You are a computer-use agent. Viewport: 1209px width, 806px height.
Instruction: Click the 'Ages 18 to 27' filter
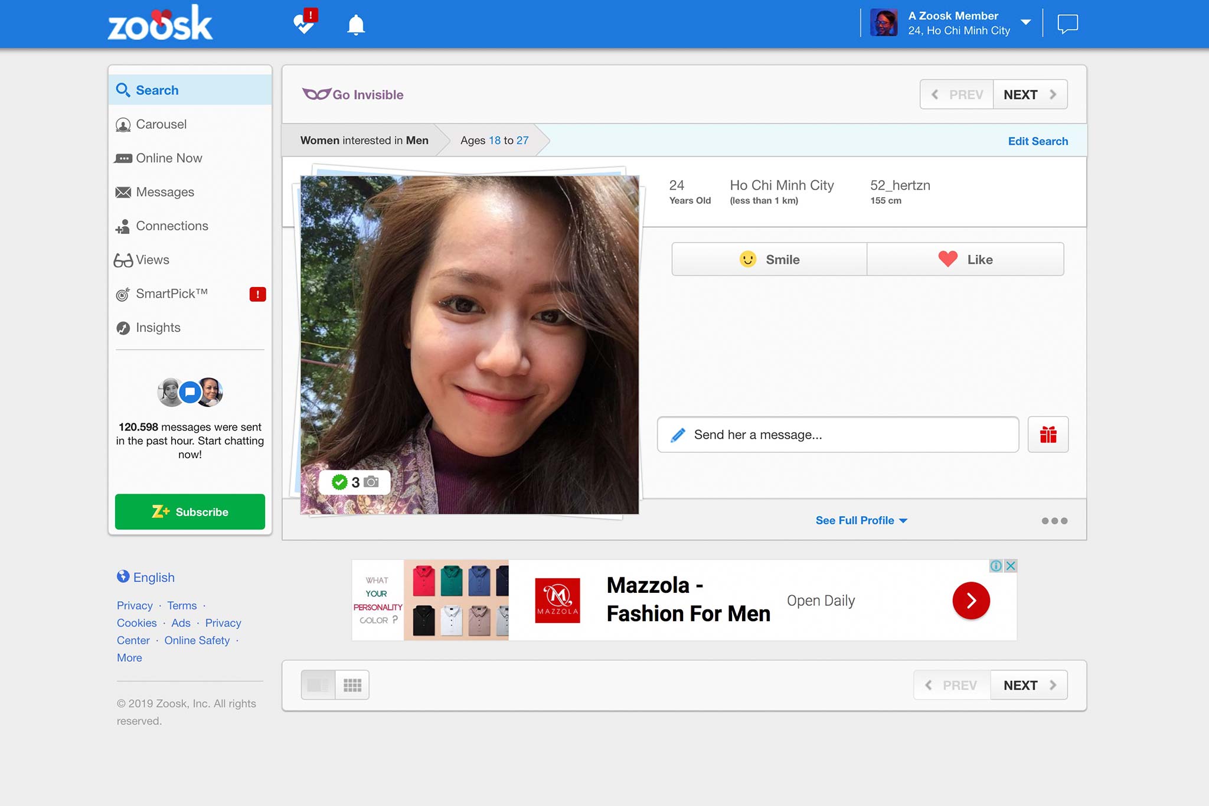tap(495, 141)
